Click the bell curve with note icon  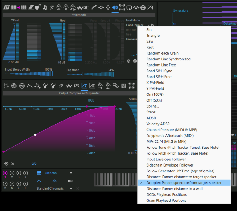click(66, 7)
